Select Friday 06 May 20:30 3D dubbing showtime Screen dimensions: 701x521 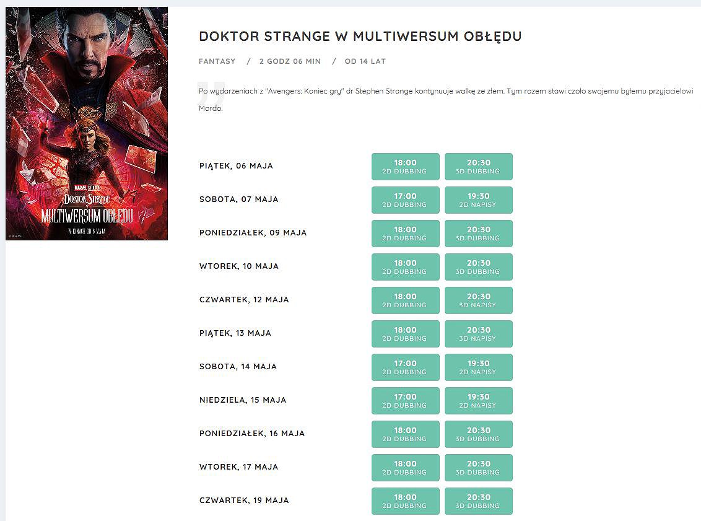coord(478,167)
